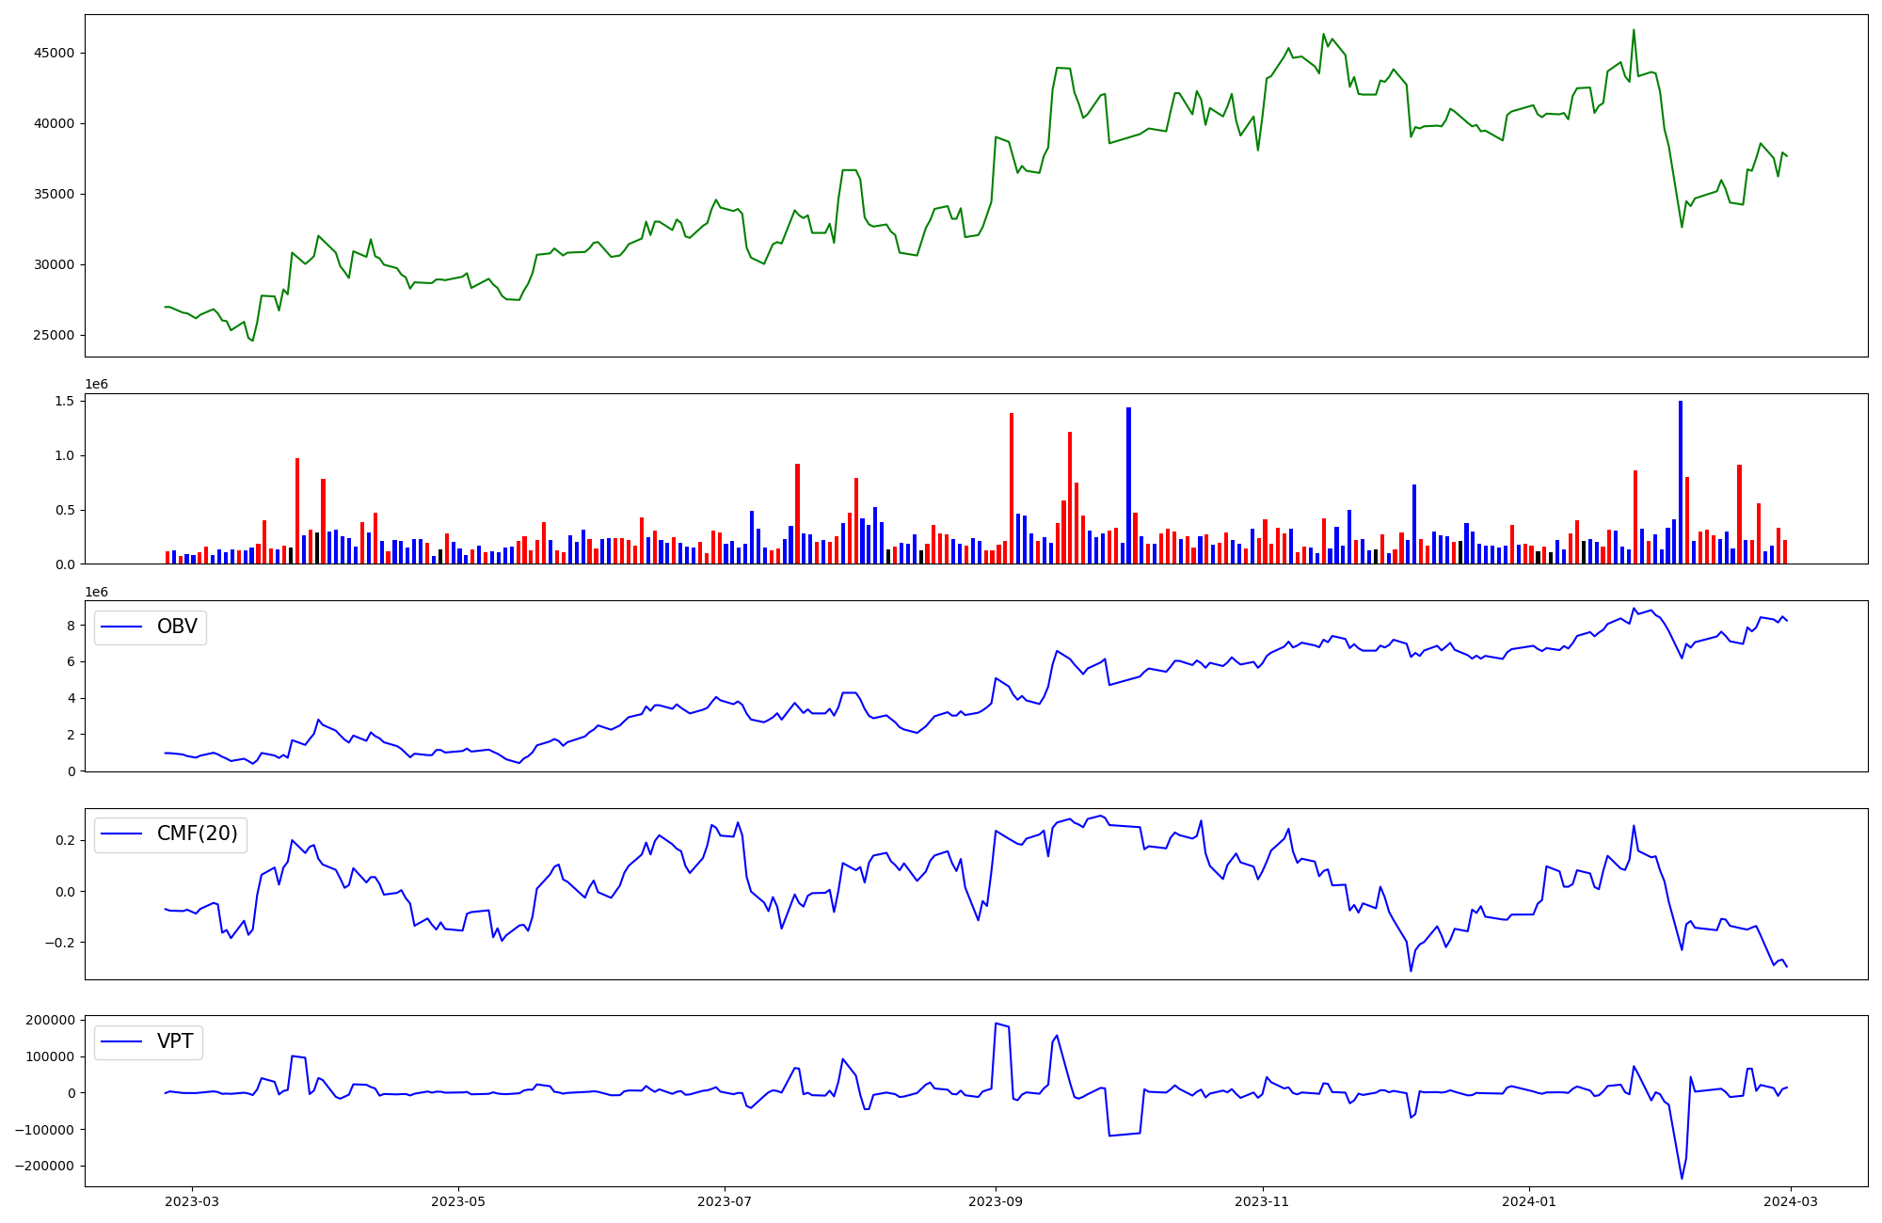Click the 2023-09 x-axis date label
The height and width of the screenshot is (1223, 1882).
[x=996, y=1201]
